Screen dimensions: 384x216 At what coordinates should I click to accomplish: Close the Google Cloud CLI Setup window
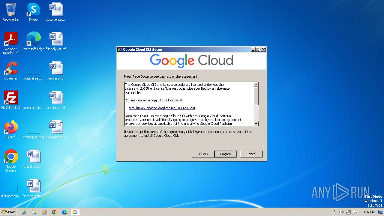(263, 49)
